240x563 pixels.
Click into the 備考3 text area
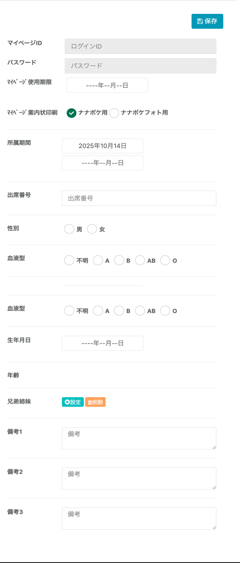[139, 518]
